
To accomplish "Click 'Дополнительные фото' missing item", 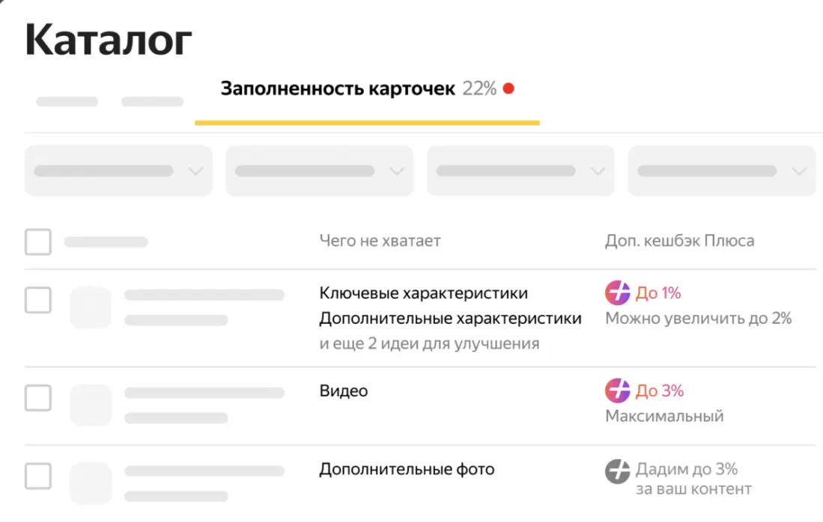I will (407, 470).
